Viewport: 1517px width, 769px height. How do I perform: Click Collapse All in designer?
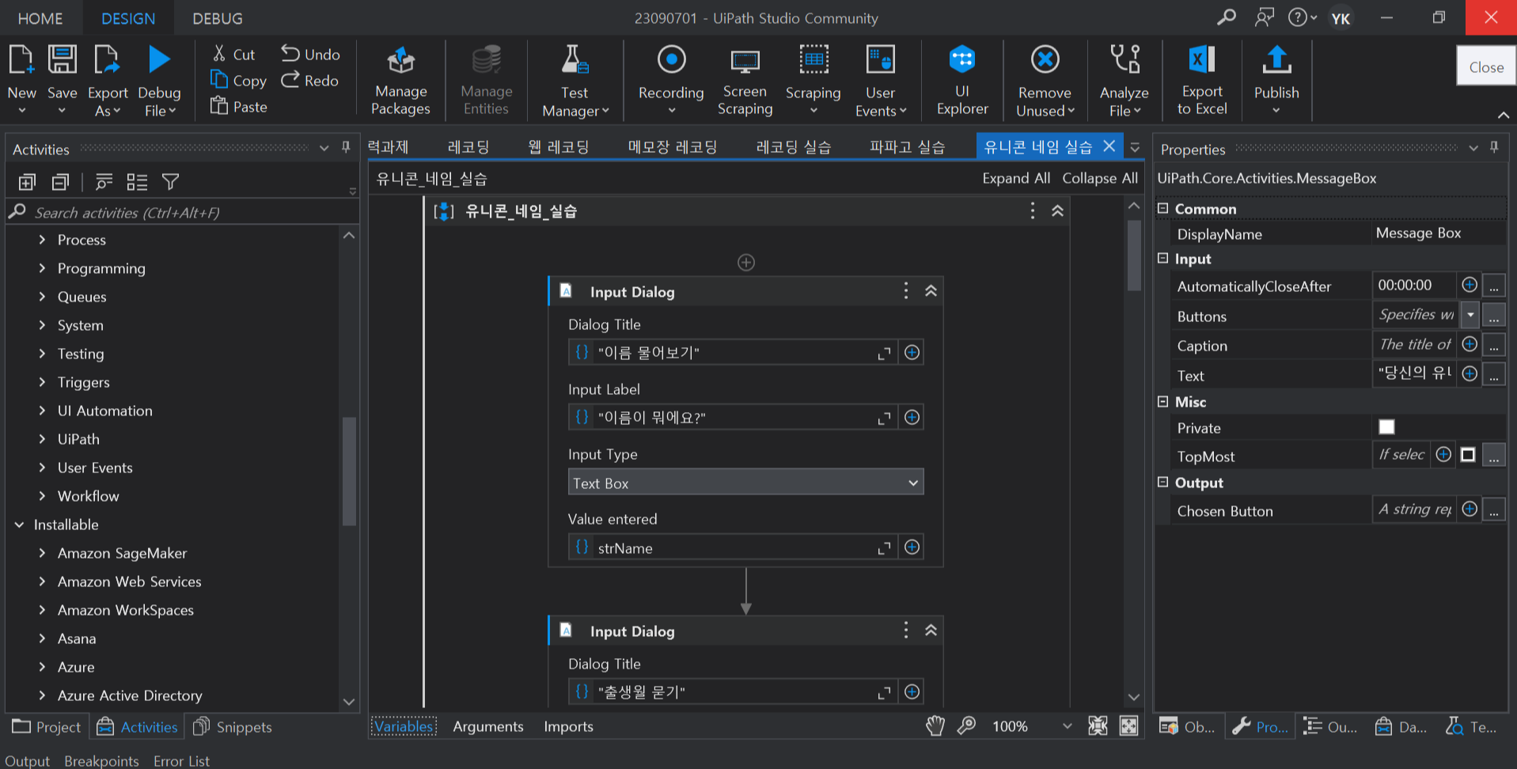[1100, 178]
